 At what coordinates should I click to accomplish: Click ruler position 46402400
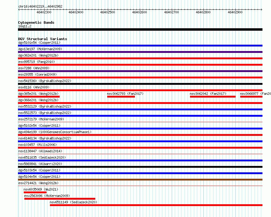[x=76, y=12]
